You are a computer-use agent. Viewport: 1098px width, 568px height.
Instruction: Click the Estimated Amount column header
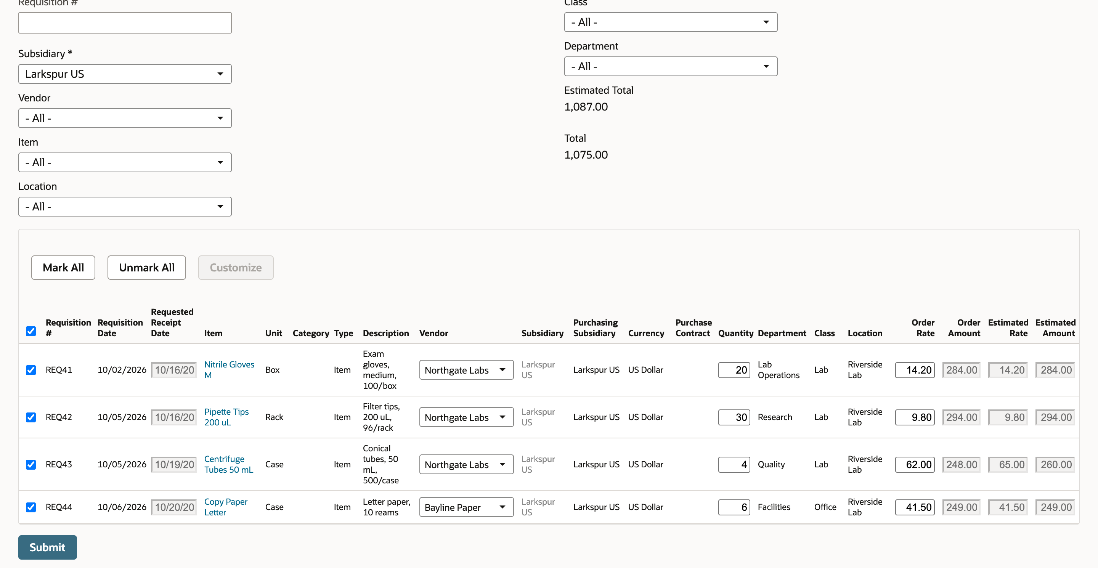tap(1055, 328)
